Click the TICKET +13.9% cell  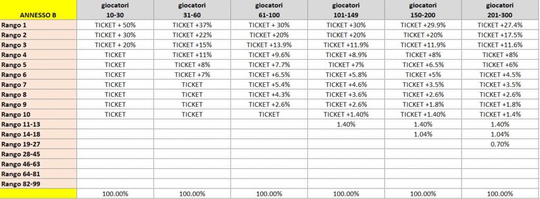(x=269, y=45)
